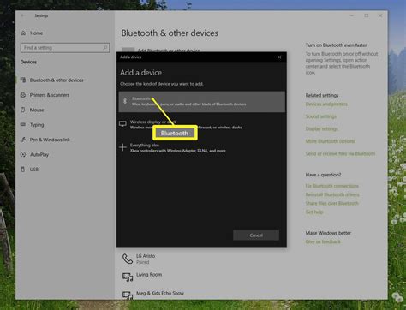Cancel the Add a device dialog
Screen dimensions: 406x310
click(256, 235)
